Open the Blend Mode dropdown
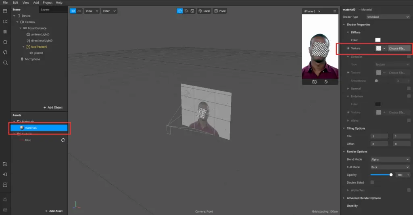Viewport: 413px width, 215px height. (390, 159)
